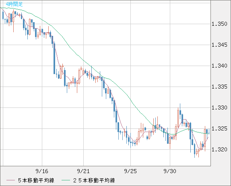The height and width of the screenshot is (186, 231).
Task: Click the 1.325 price axis label
Action: [x=219, y=128]
